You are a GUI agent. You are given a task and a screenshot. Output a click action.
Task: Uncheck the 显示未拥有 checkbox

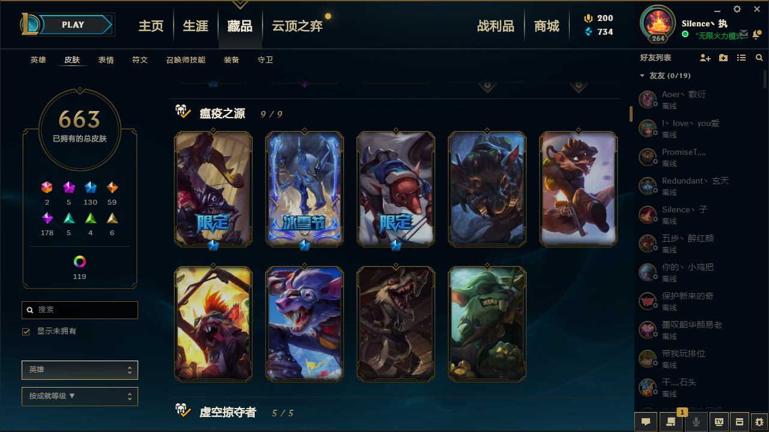(26, 331)
